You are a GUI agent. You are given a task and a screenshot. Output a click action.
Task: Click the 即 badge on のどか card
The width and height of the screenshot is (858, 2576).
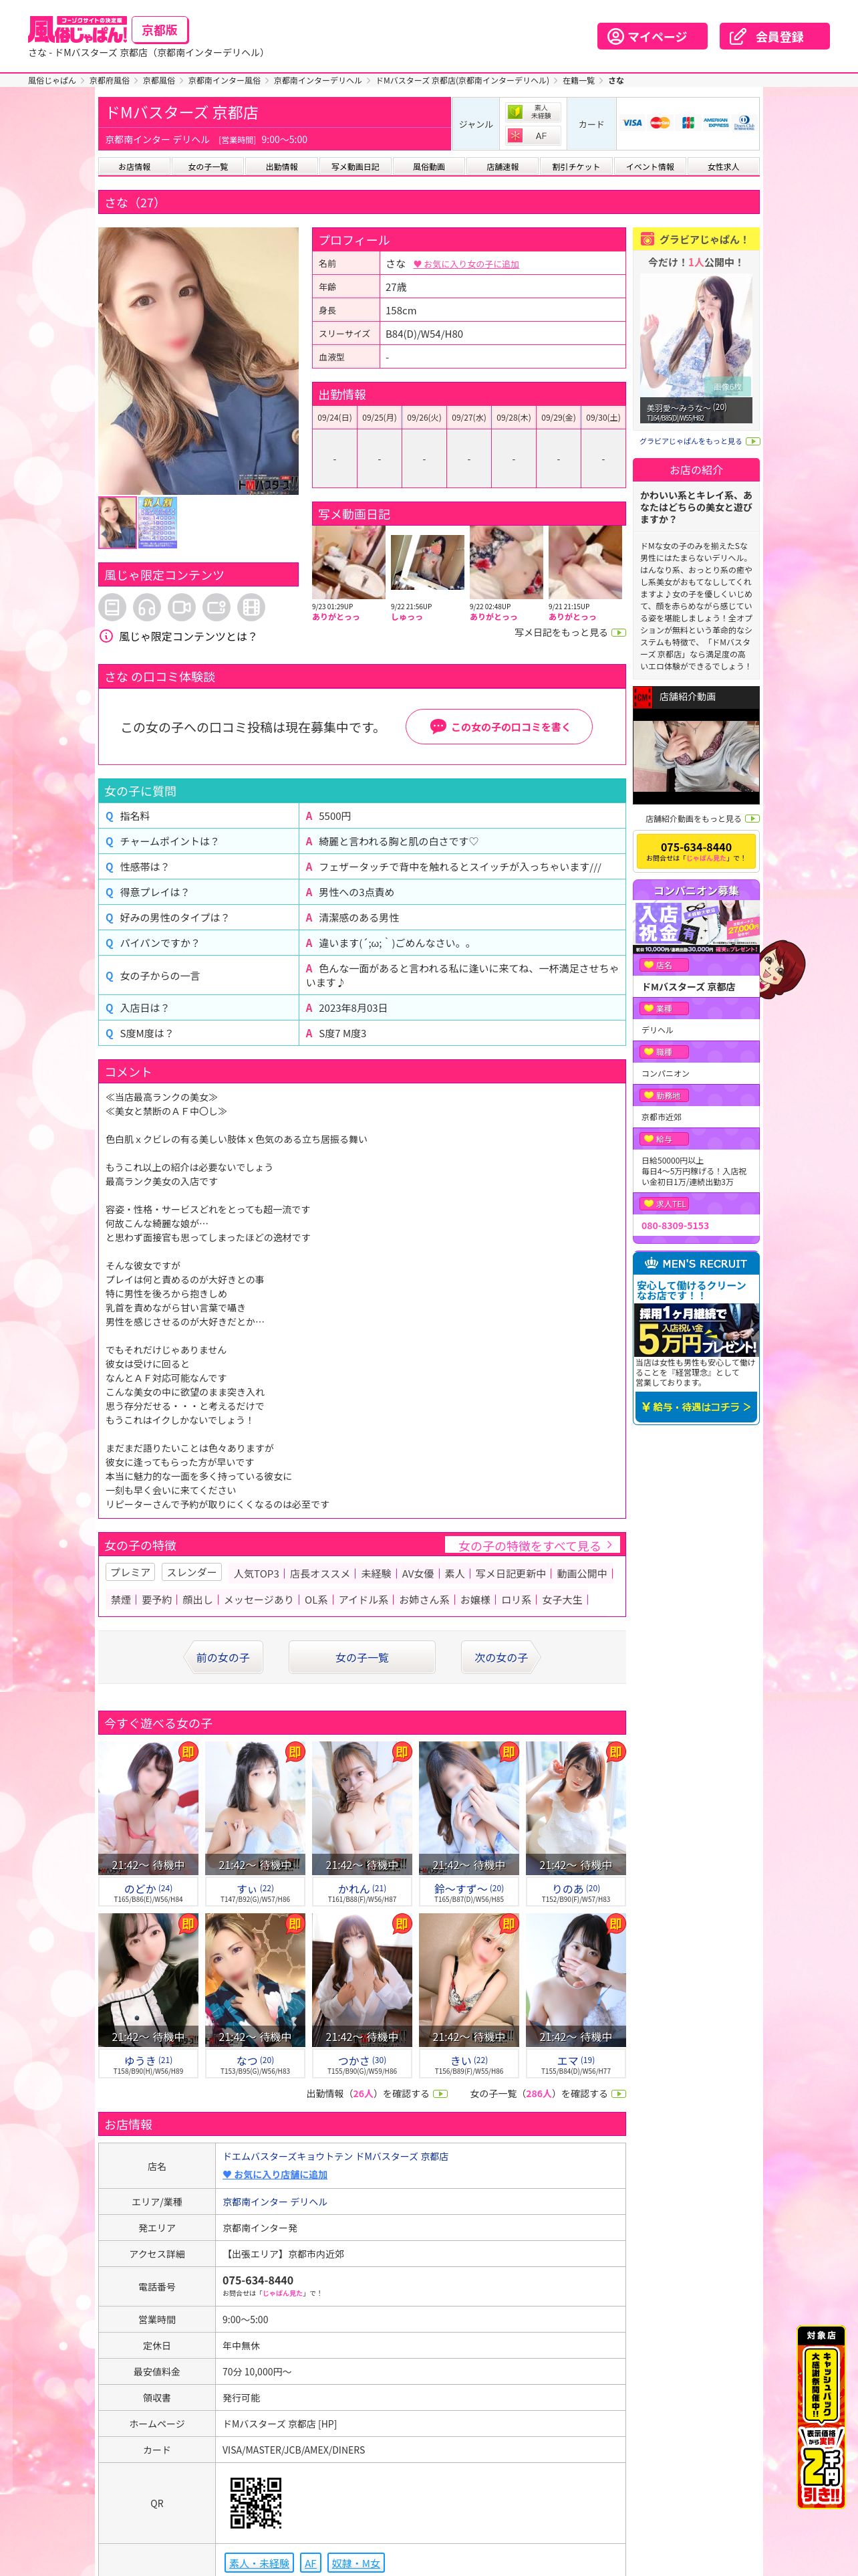click(188, 1751)
